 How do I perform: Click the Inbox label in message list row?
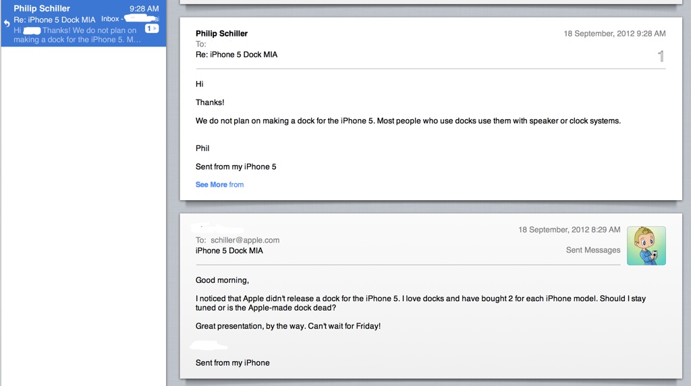(110, 20)
